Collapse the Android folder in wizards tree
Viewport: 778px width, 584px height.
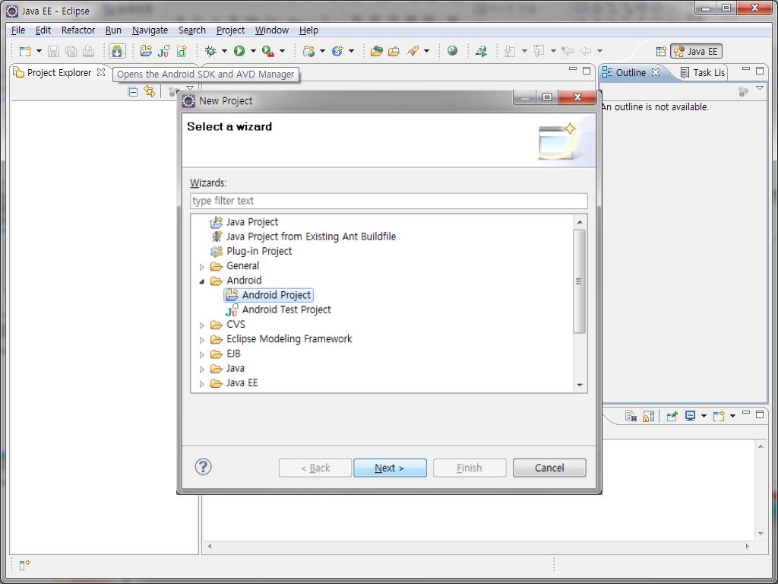[202, 281]
